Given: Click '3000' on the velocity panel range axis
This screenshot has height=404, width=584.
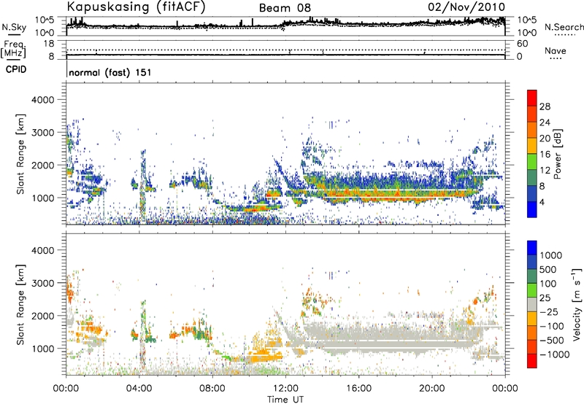Looking at the screenshot, I should coord(43,283).
